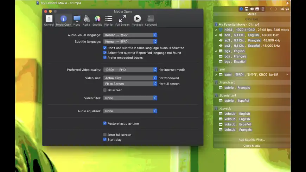Go to next item with right chevron
306x172 pixels.
point(276,9)
